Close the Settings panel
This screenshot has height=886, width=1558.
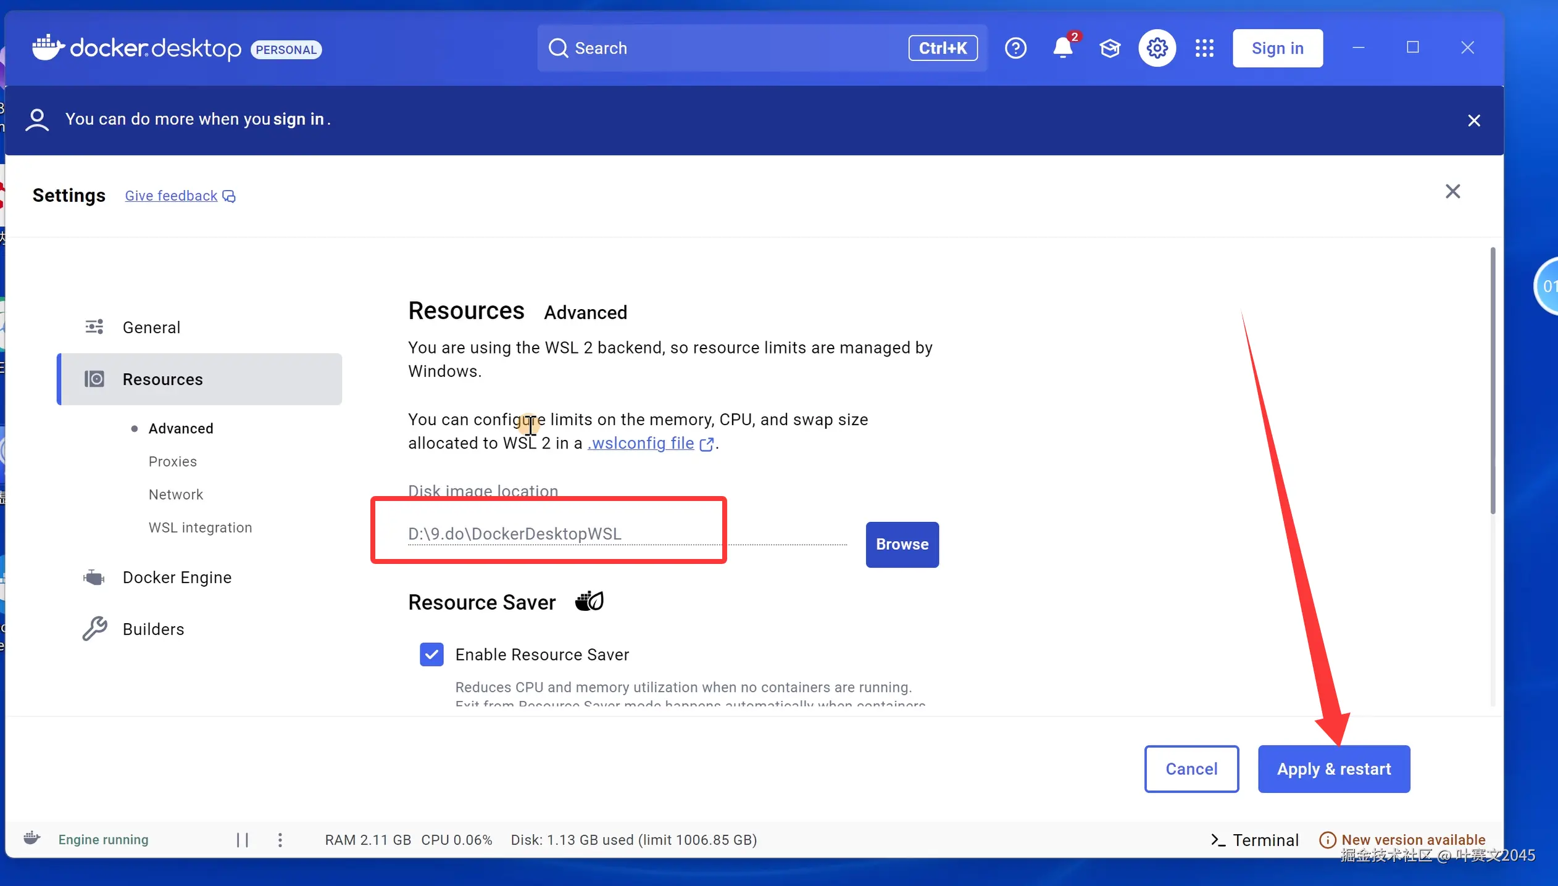(x=1452, y=191)
